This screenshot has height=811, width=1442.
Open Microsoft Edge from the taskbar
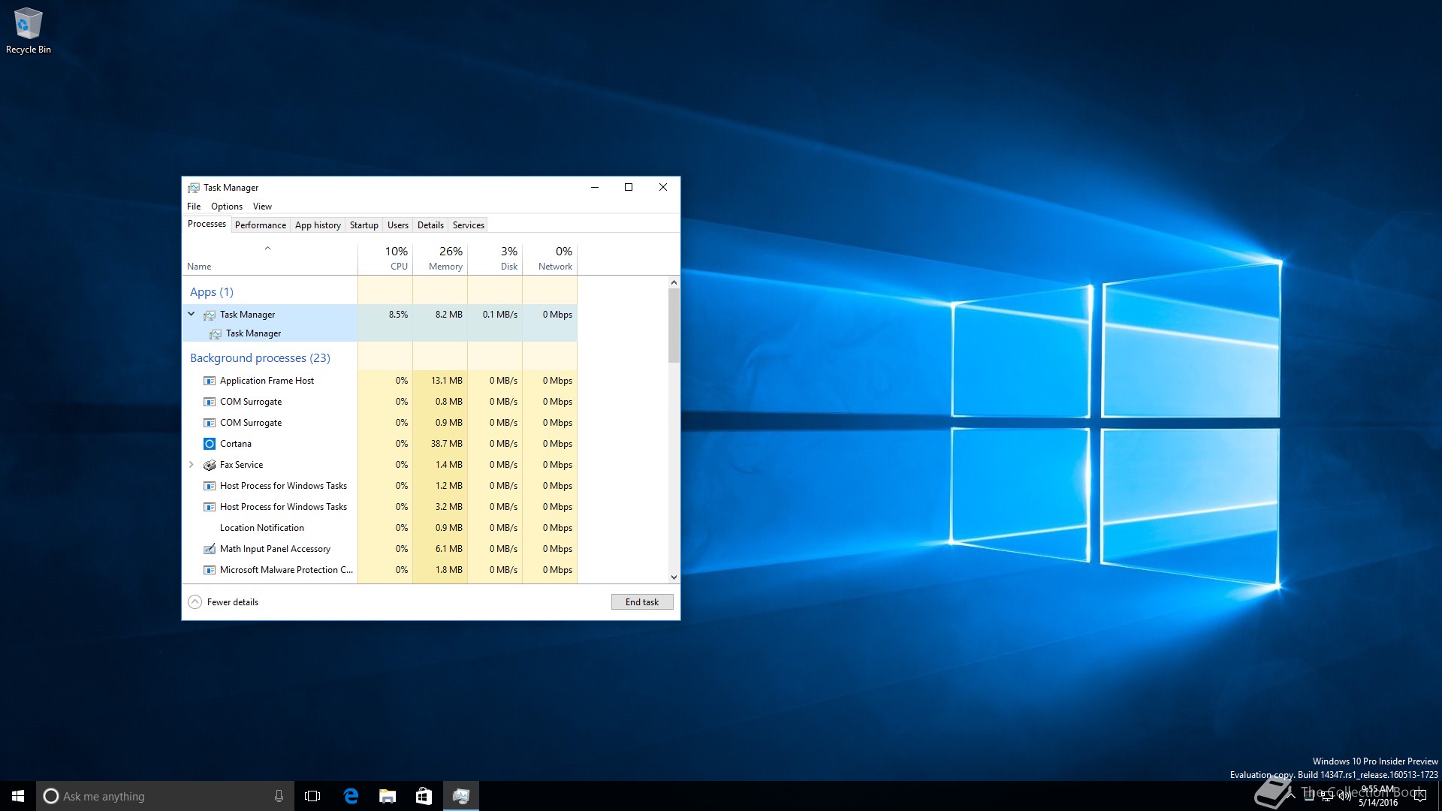(351, 796)
